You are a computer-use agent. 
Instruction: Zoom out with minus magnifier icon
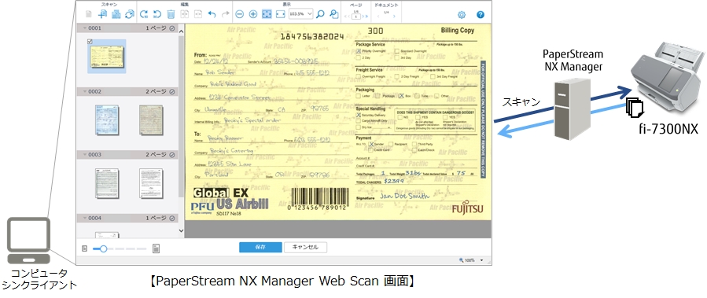(240, 14)
